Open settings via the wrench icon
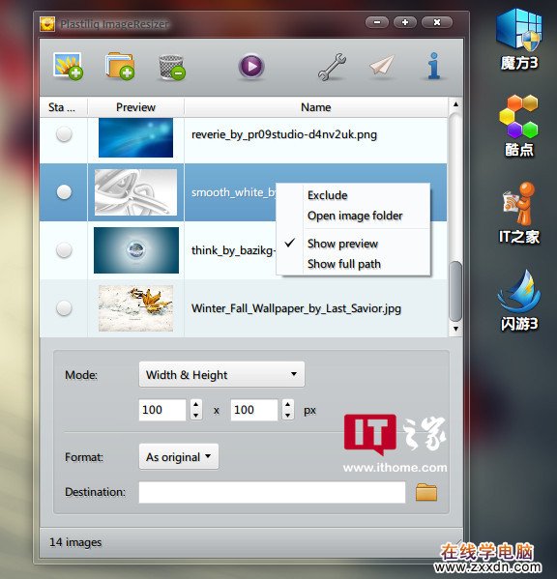The image size is (557, 579). 332,68
